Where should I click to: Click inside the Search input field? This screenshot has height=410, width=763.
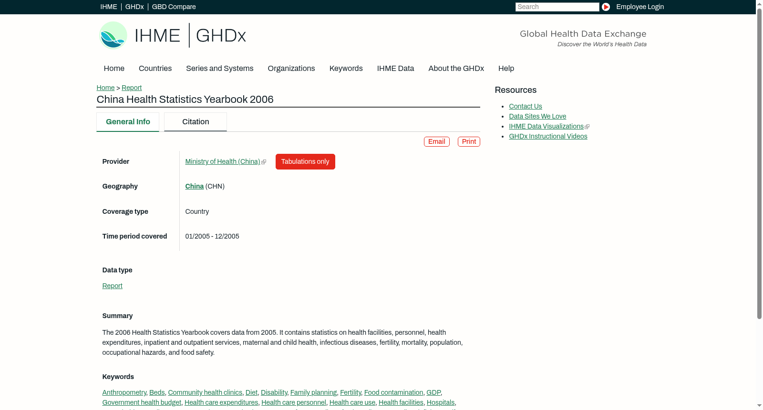coord(557,7)
